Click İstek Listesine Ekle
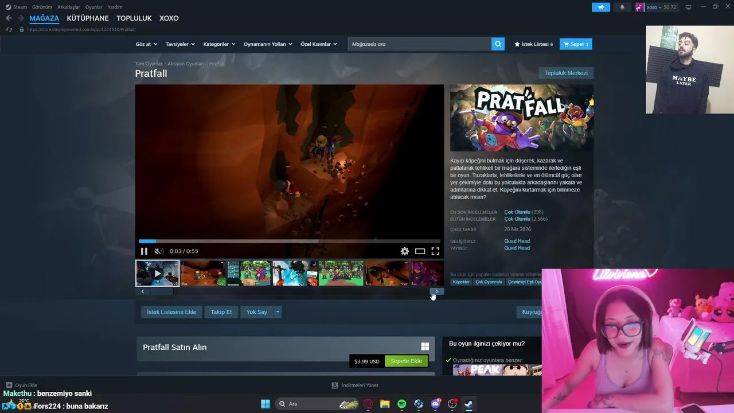 (171, 312)
